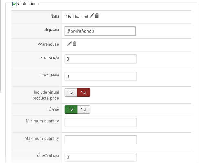
Task: Click the ราคาสูงสุด maximum price field
Action: click(100, 76)
